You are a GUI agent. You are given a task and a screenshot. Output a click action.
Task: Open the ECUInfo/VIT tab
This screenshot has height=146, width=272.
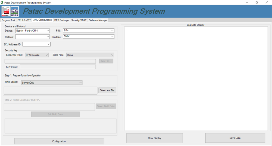(24, 20)
